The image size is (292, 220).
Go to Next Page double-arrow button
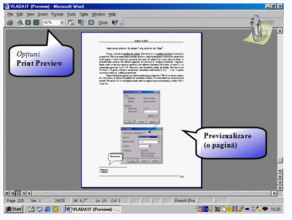[280, 188]
